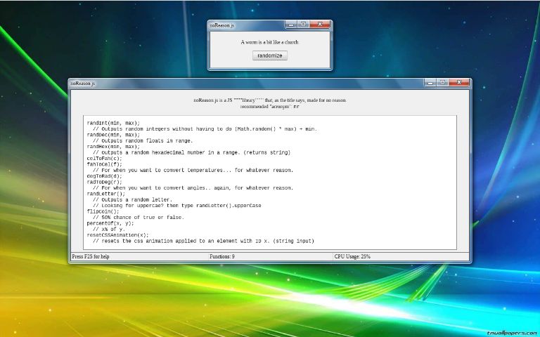Click the small dialog's noReason.js title bar
This screenshot has height=337, width=540.
246,25
